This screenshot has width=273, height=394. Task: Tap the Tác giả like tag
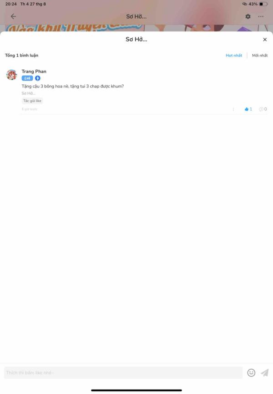pos(32,101)
